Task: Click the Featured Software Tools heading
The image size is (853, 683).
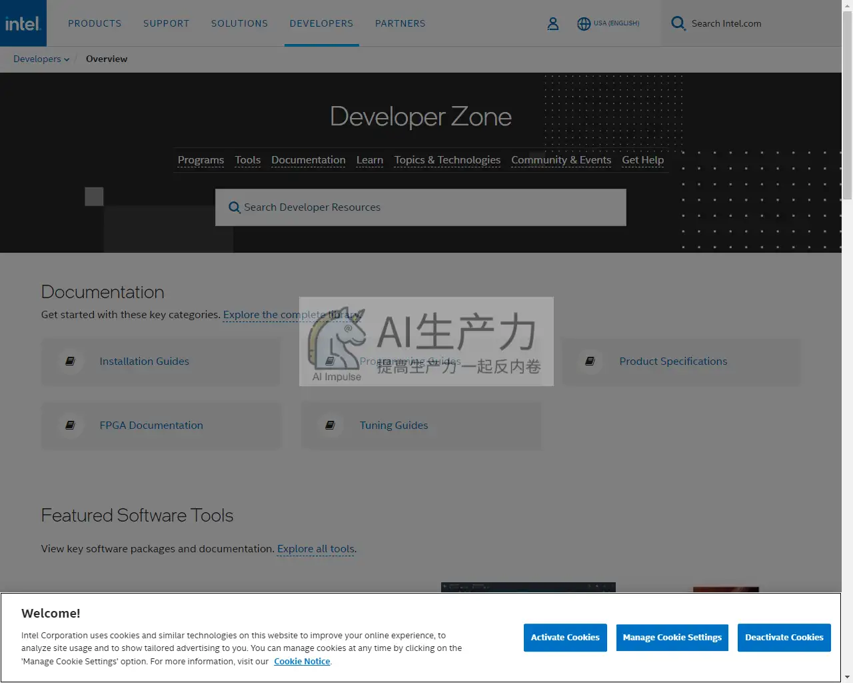Action: click(137, 516)
